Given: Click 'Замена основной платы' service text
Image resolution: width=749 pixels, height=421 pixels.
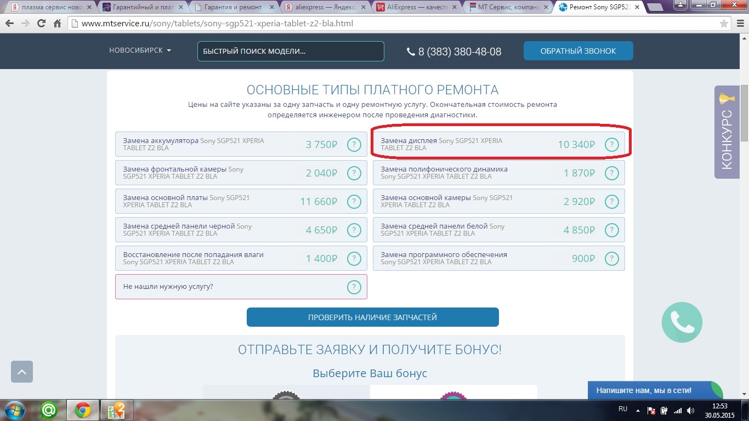Looking at the screenshot, I should pos(165,197).
